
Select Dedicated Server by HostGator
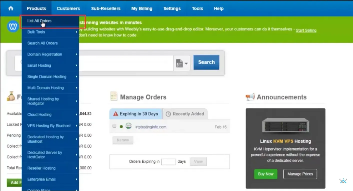coord(50,155)
